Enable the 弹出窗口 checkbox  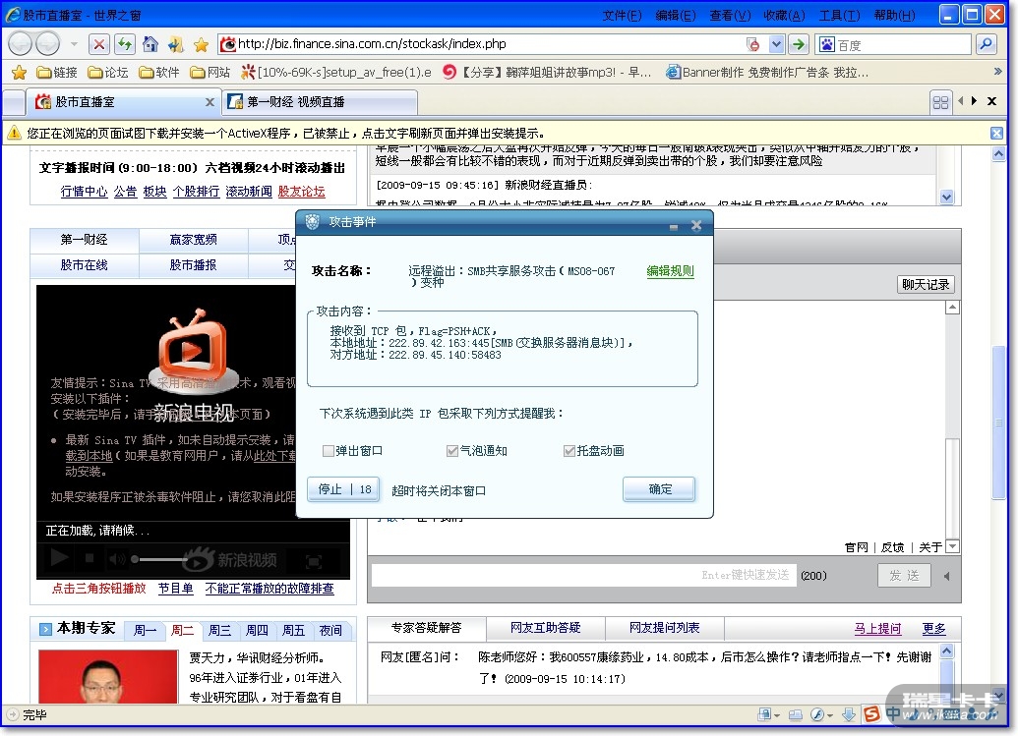click(329, 451)
